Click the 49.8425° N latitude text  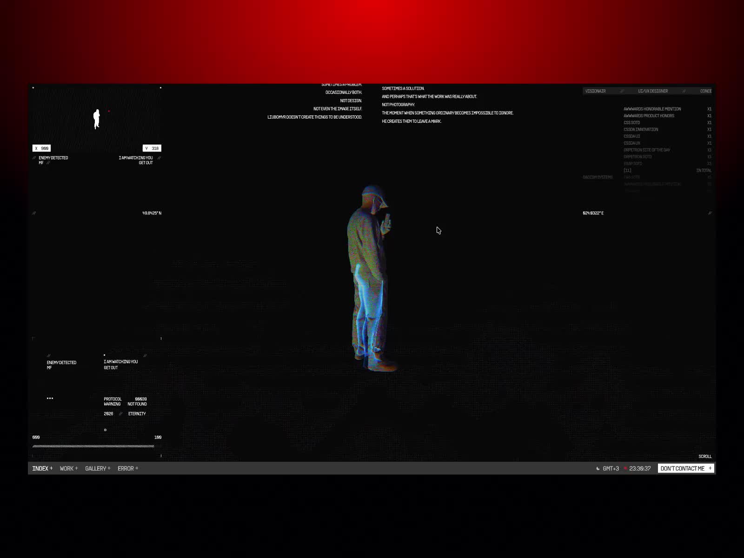click(x=152, y=213)
